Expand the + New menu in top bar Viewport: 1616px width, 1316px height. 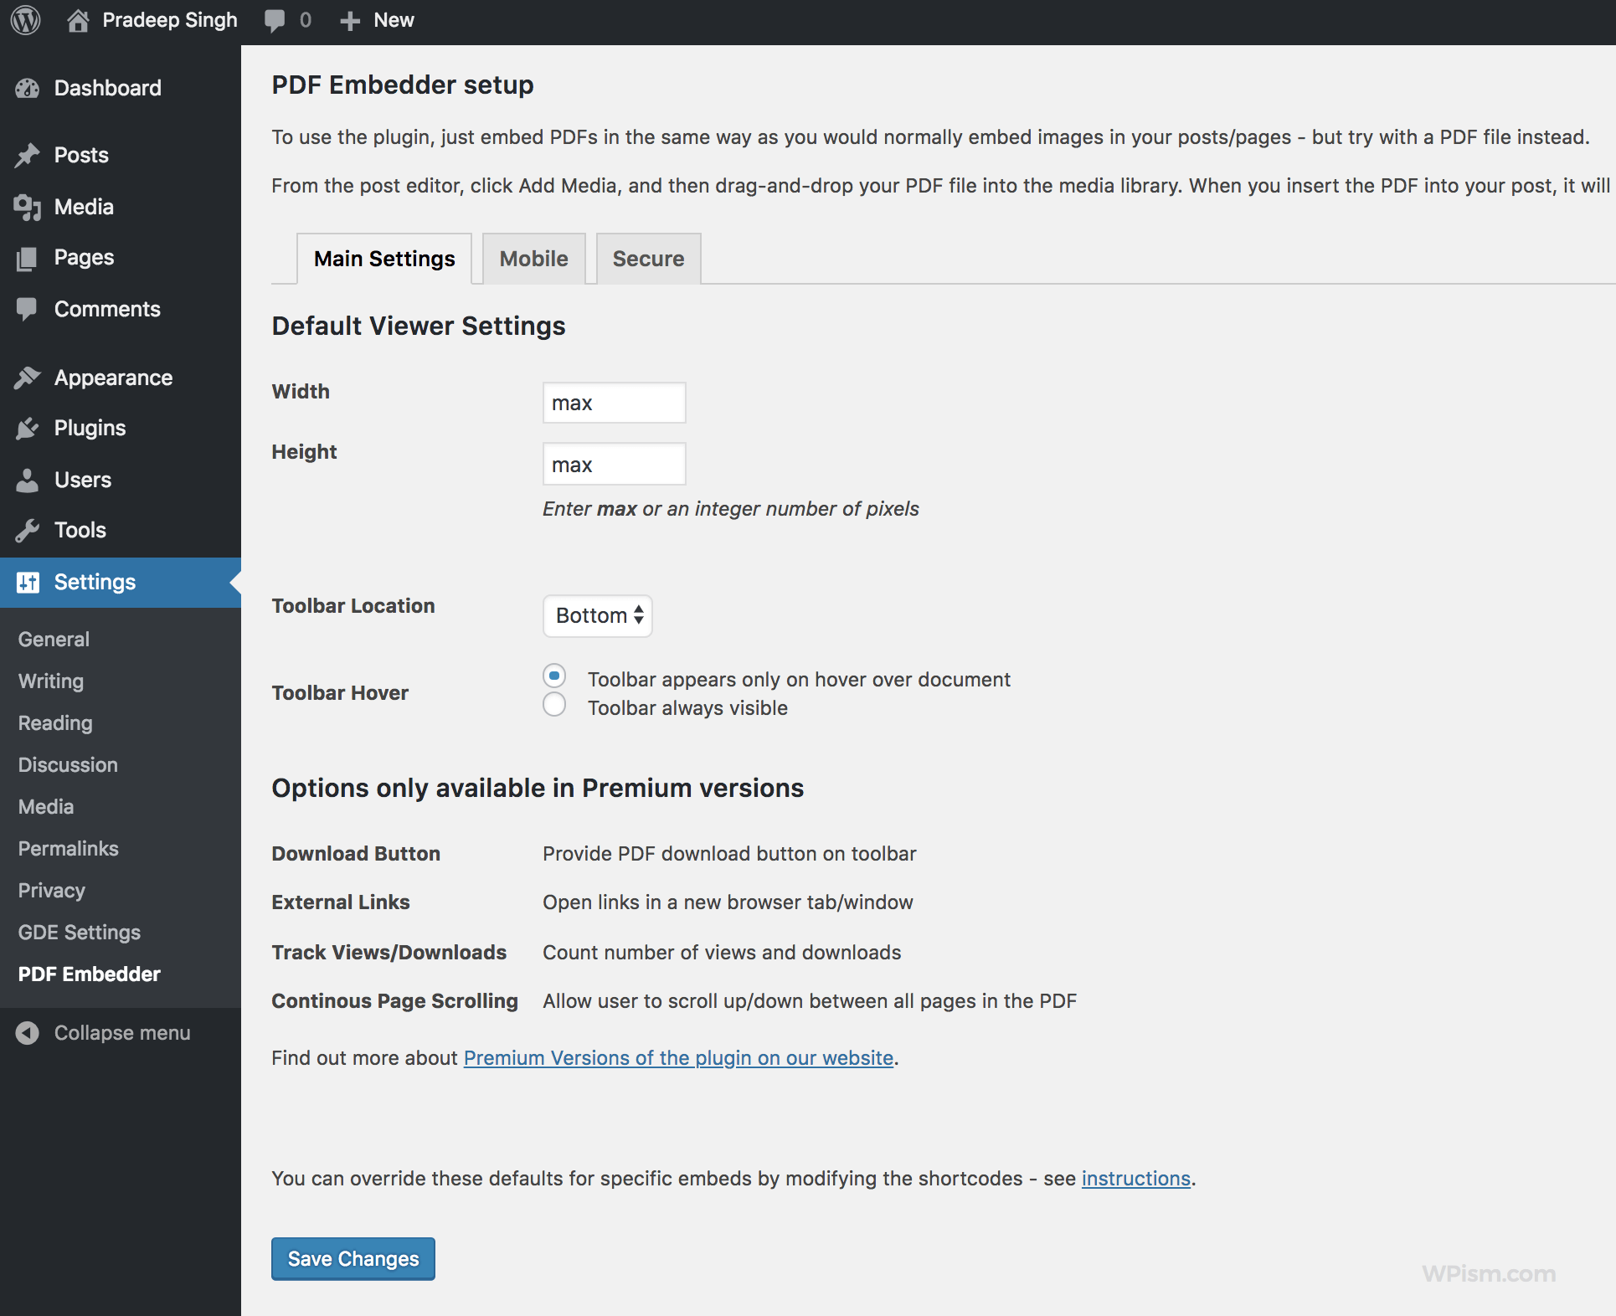pos(376,19)
